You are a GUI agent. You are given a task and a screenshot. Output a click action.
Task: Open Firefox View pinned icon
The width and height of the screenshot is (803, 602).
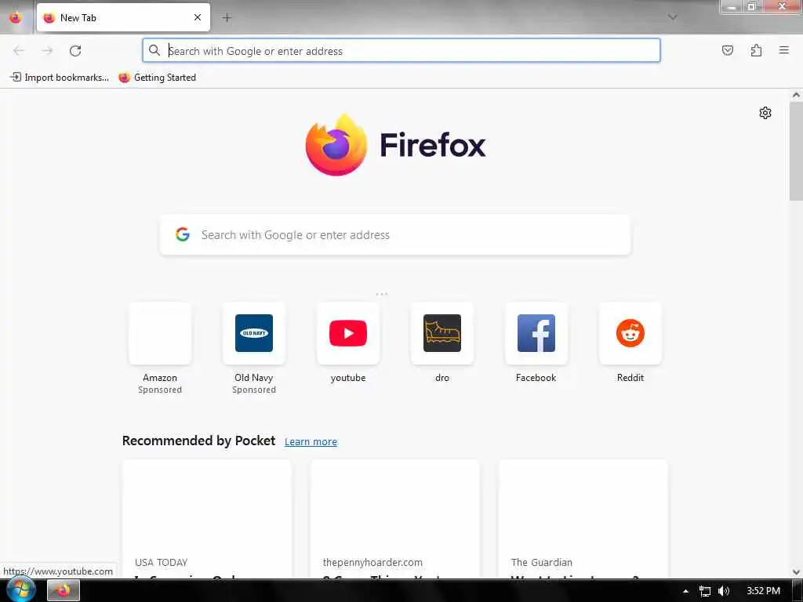[16, 17]
